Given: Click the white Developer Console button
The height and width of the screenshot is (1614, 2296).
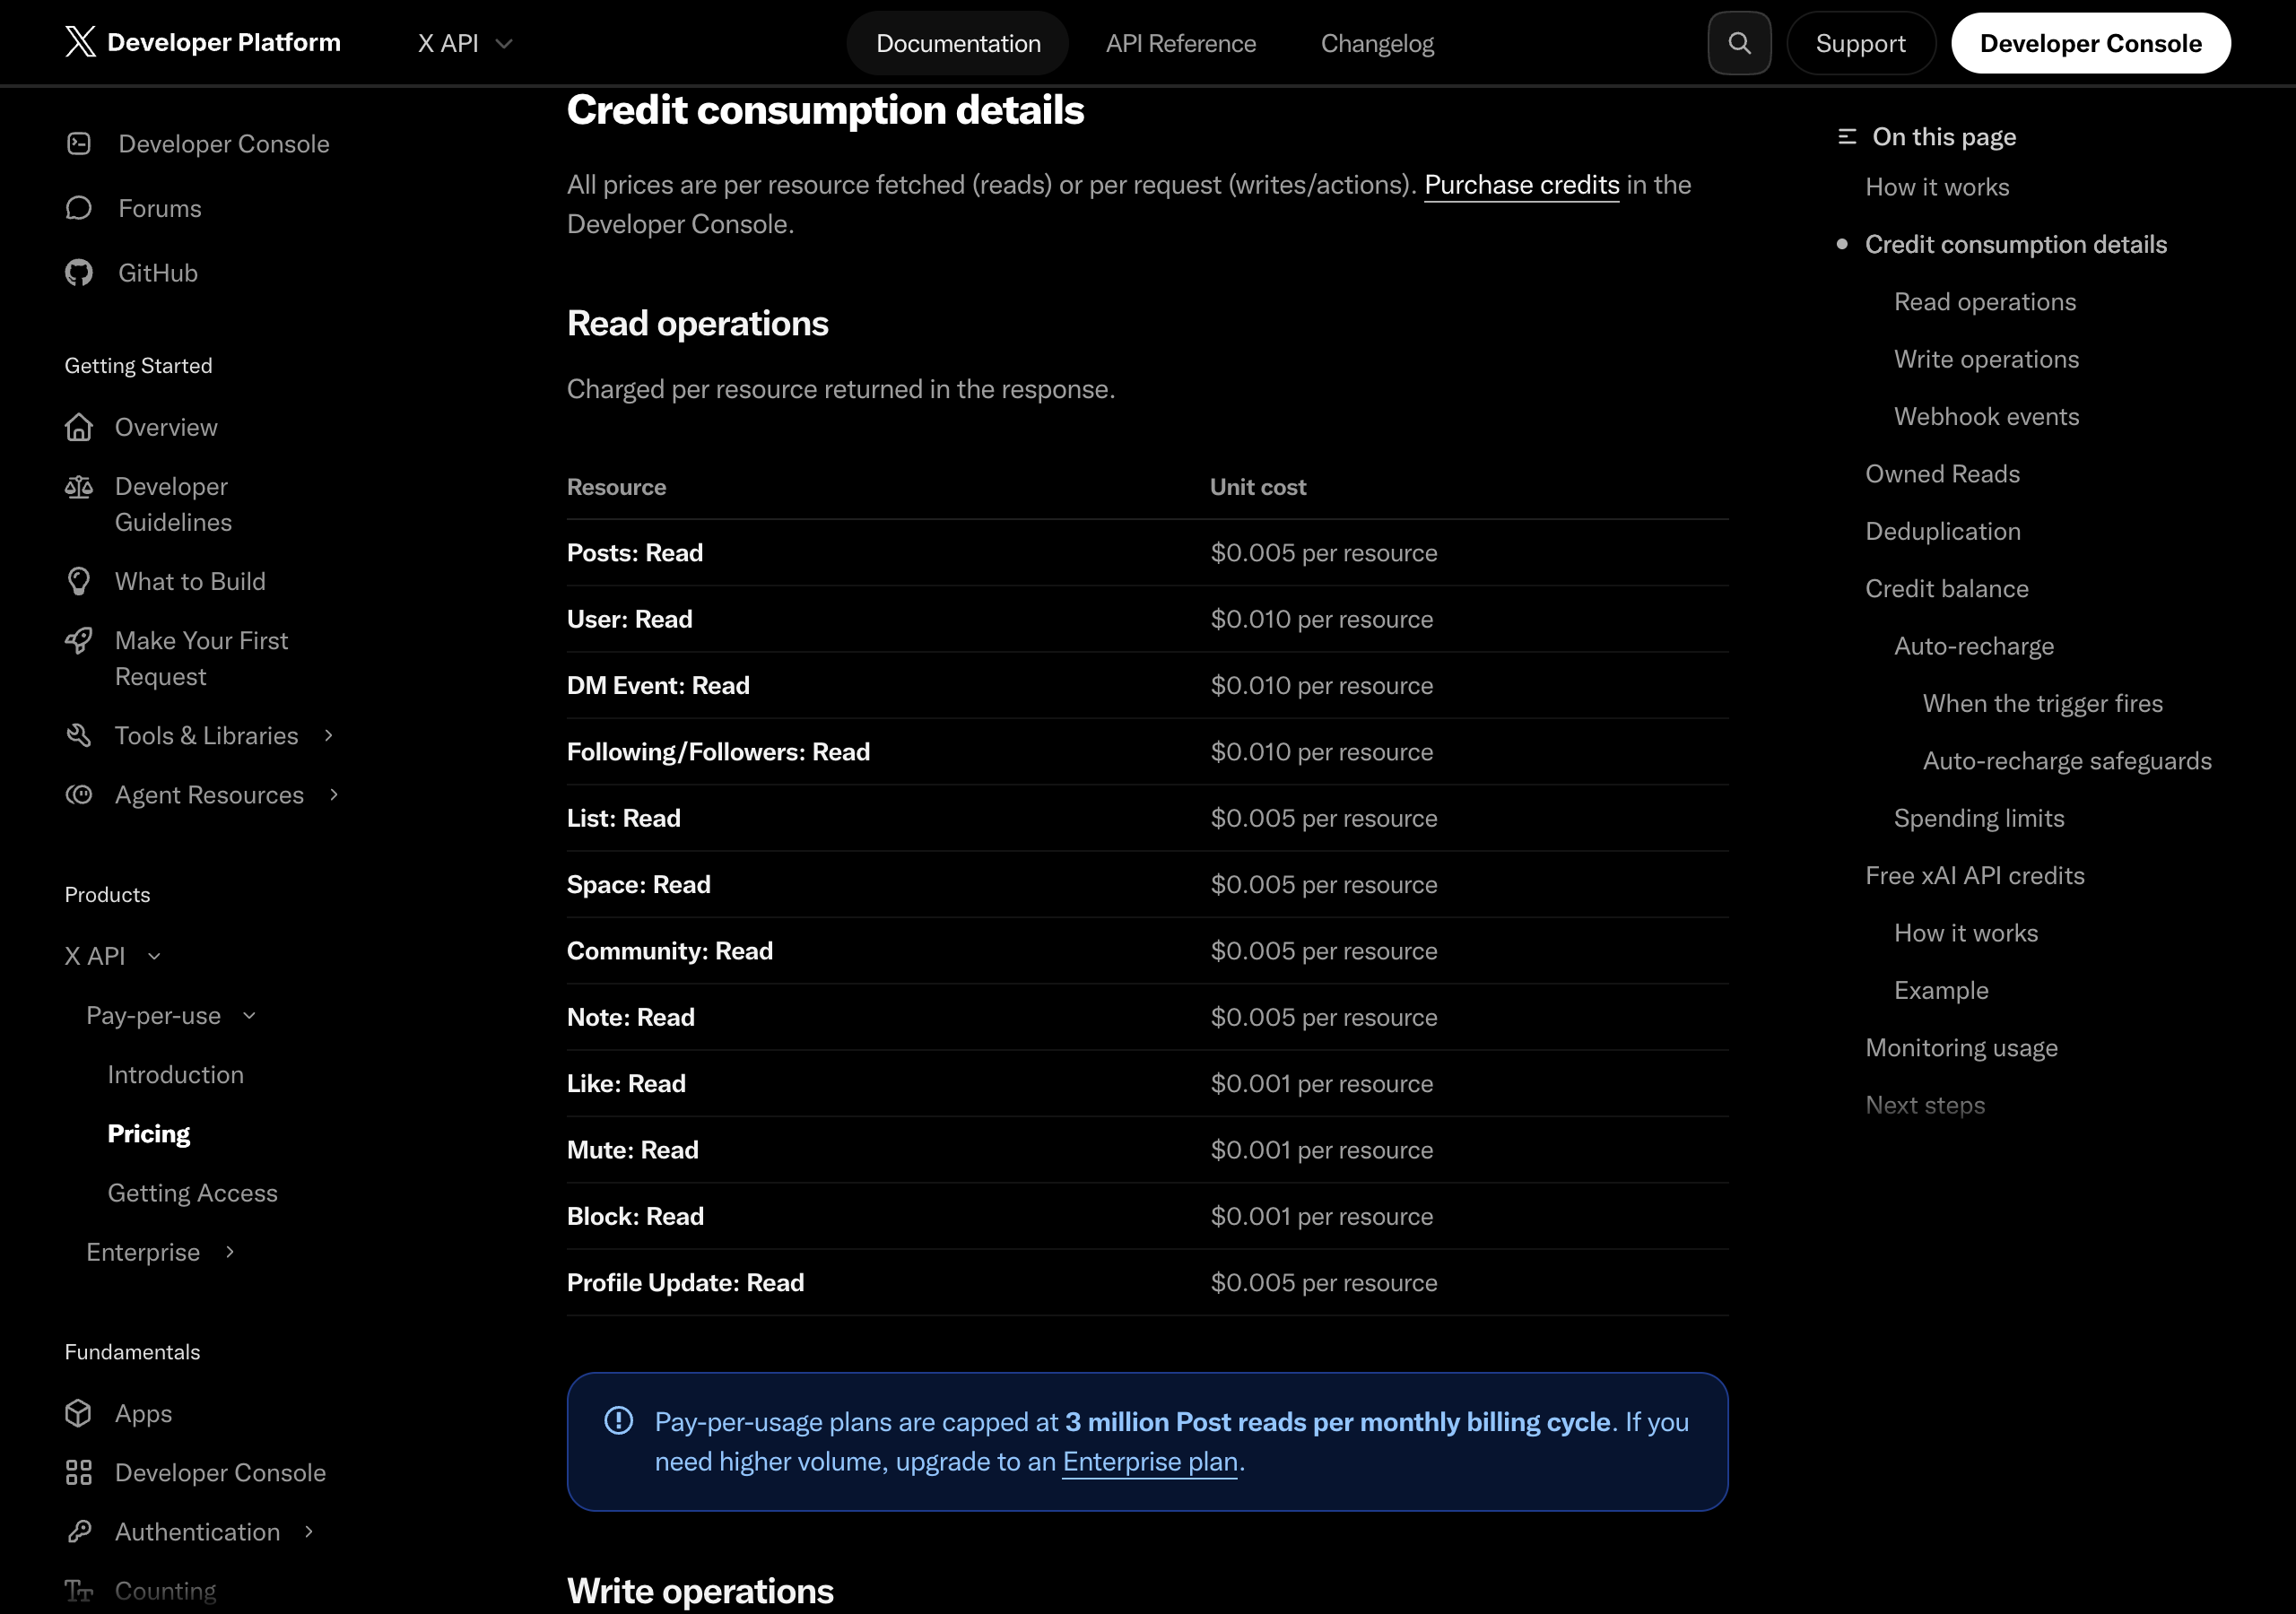Looking at the screenshot, I should pos(2090,43).
